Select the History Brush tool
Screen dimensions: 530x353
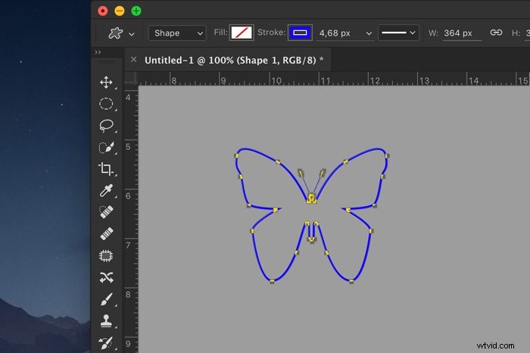106,342
